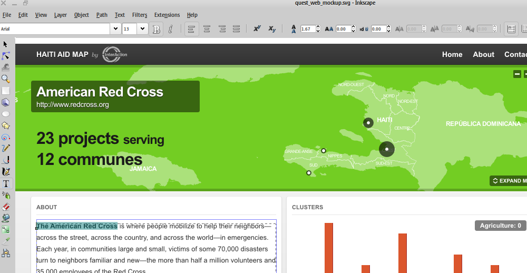Pick the Color Dropper tool

pos(5,241)
